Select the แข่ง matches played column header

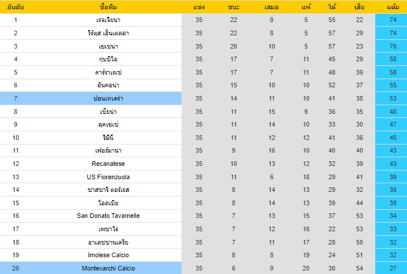(x=199, y=7)
